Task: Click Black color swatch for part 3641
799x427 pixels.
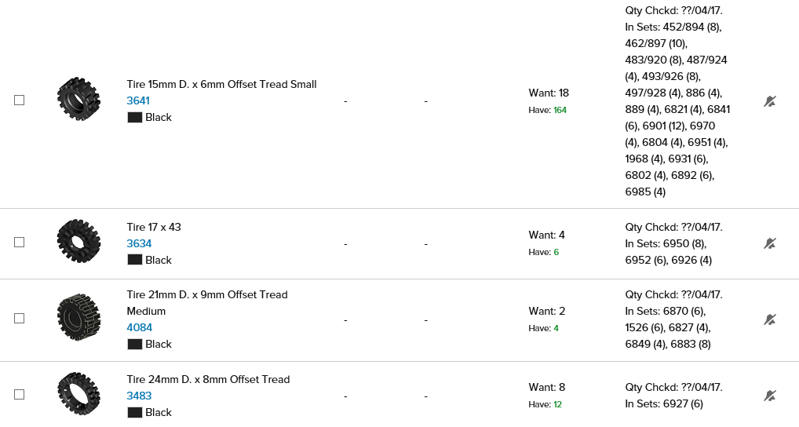Action: point(134,117)
